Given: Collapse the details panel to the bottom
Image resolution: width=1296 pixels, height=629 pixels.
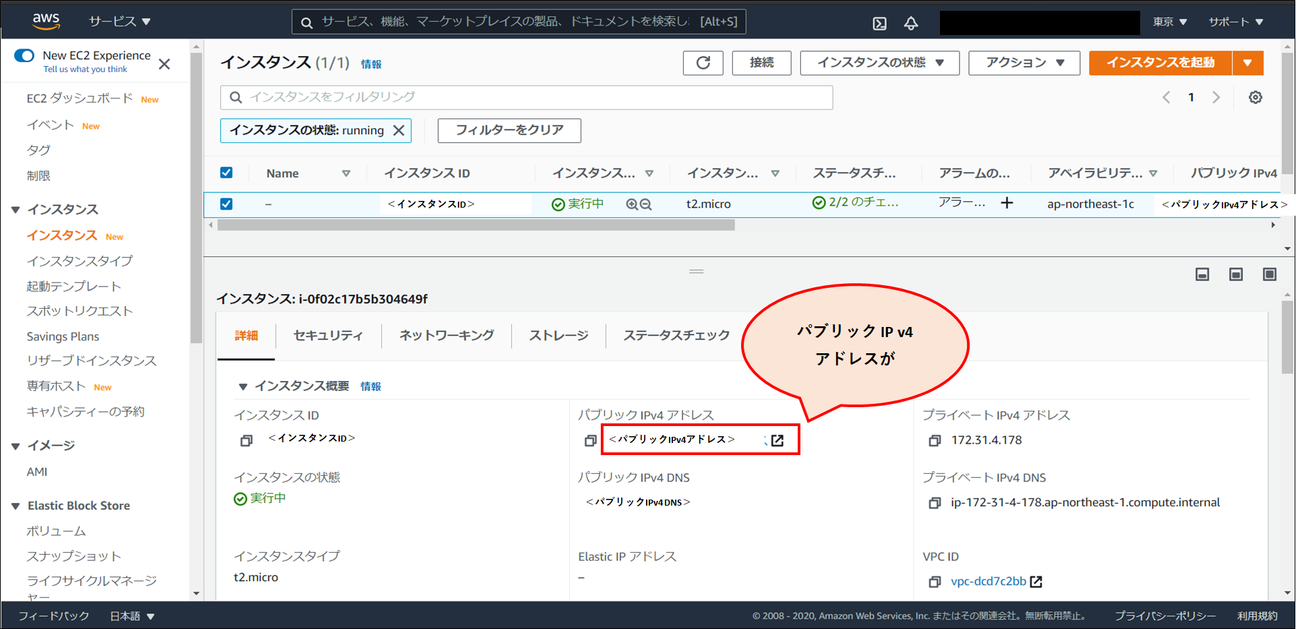Looking at the screenshot, I should [x=1202, y=274].
